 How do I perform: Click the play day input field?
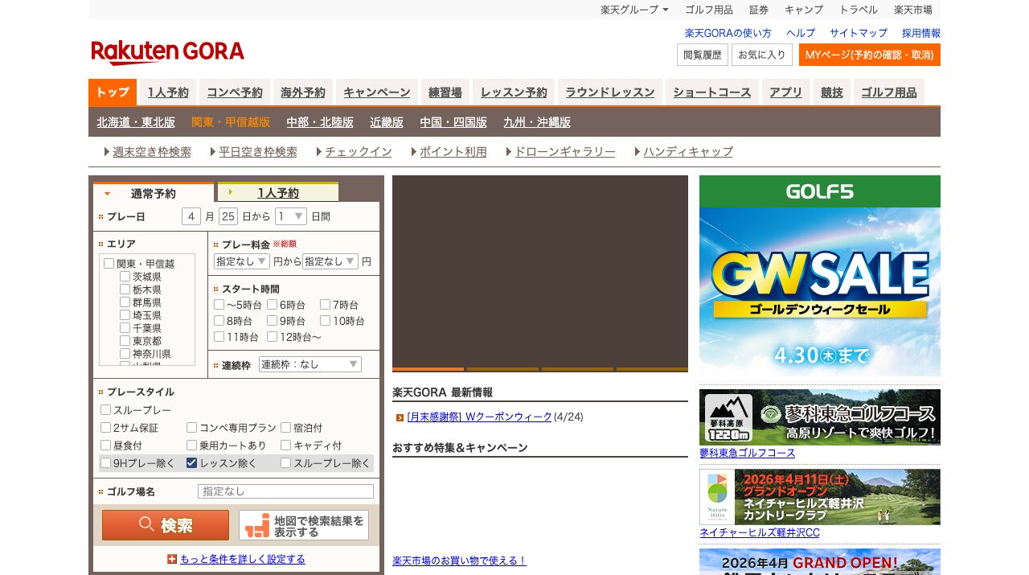(228, 216)
